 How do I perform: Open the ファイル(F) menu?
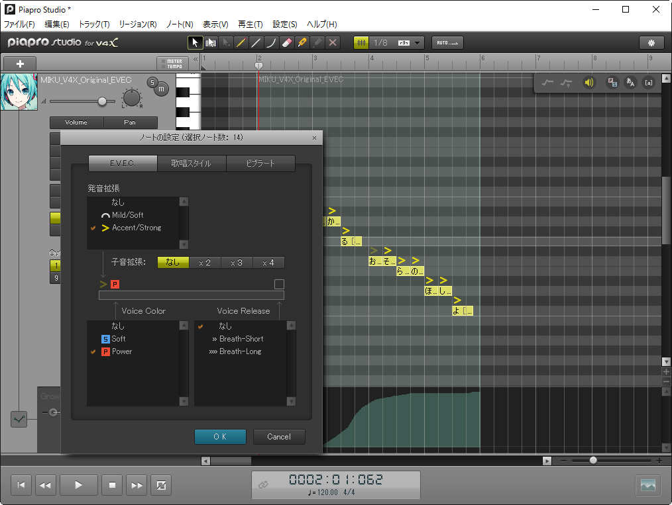[19, 24]
